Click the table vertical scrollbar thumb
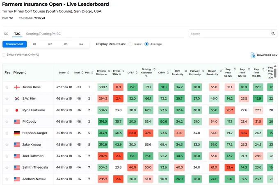This screenshot has width=279, height=185. point(275,73)
